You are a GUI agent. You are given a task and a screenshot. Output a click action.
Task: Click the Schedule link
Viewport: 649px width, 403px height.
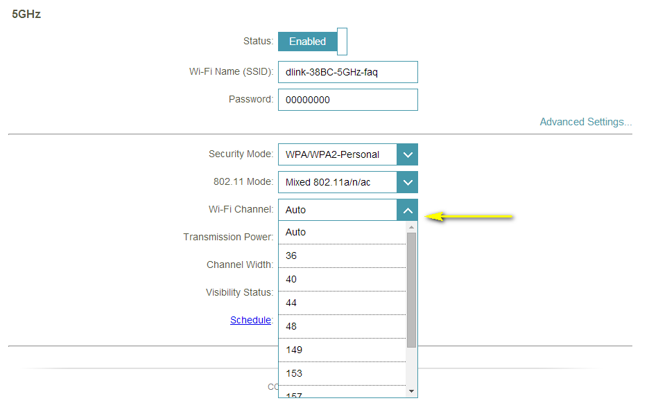coord(250,321)
